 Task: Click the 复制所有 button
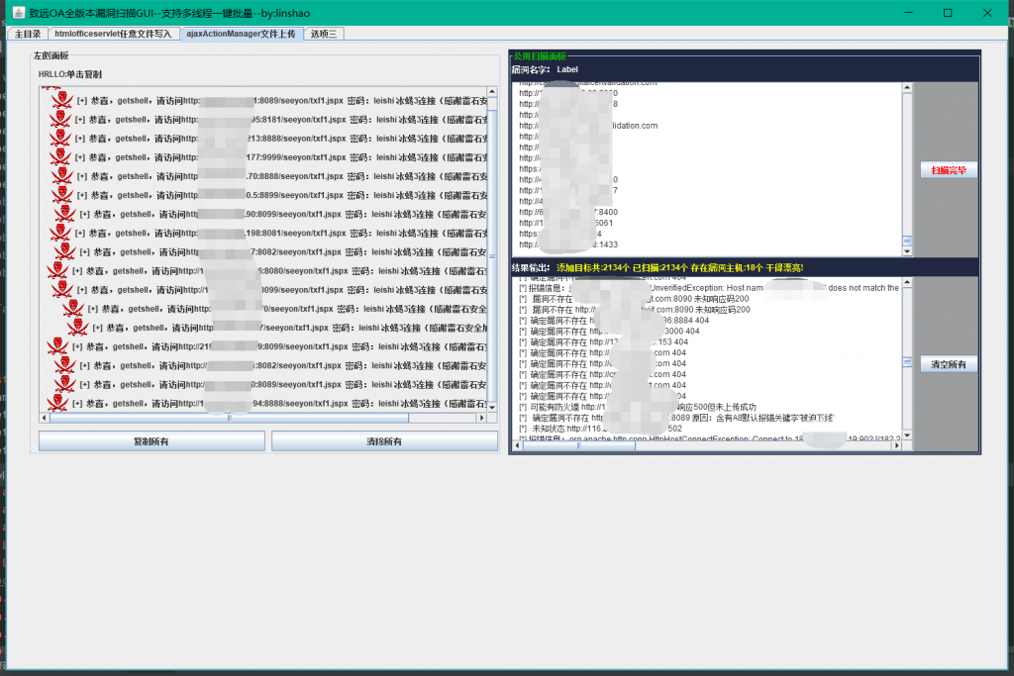tap(152, 441)
